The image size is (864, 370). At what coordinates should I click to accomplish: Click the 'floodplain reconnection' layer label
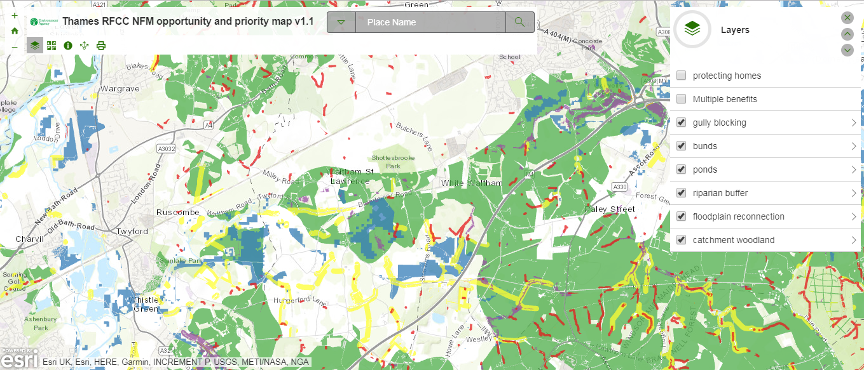coord(739,216)
